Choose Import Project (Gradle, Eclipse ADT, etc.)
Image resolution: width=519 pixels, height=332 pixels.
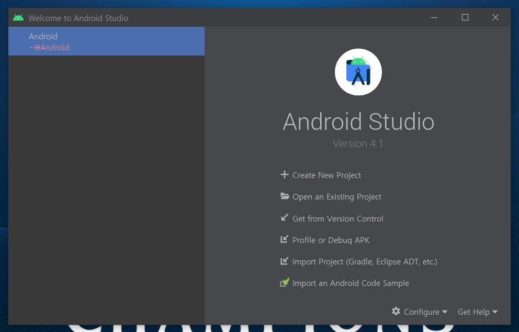tap(365, 262)
